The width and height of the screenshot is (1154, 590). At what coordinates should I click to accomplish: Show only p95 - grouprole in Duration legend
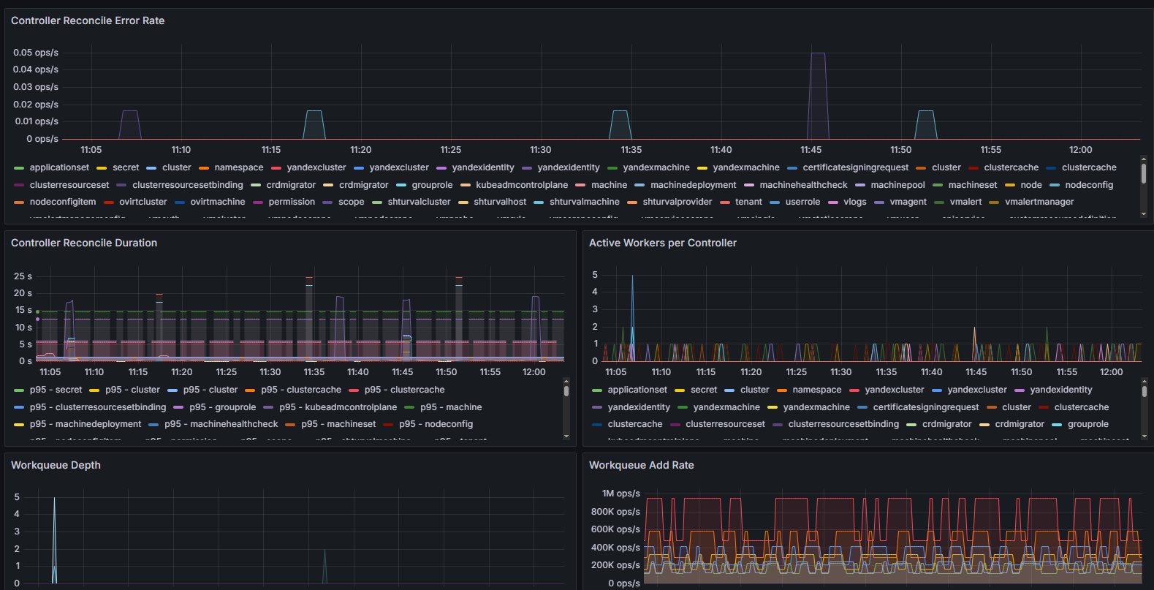(222, 407)
